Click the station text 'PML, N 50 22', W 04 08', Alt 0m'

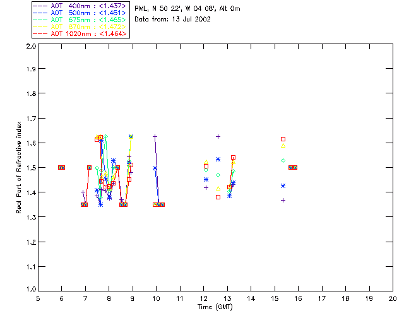tap(187, 9)
